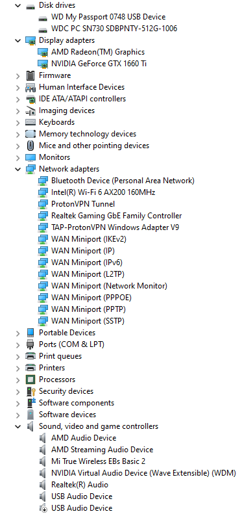This screenshot has width=240, height=514.
Task: Click the Realtek(R) Audio speaker icon
Action: (x=43, y=485)
